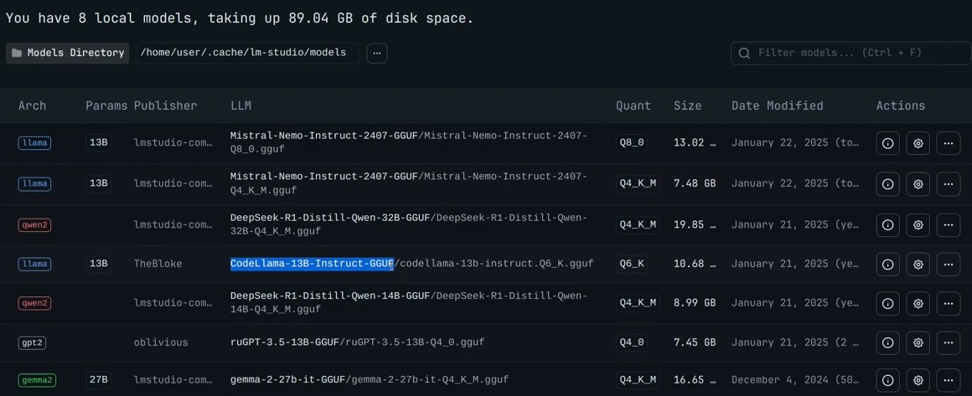
Task: View info for DeepSeek-R1-Distill-Qwen-14B model
Action: click(887, 304)
